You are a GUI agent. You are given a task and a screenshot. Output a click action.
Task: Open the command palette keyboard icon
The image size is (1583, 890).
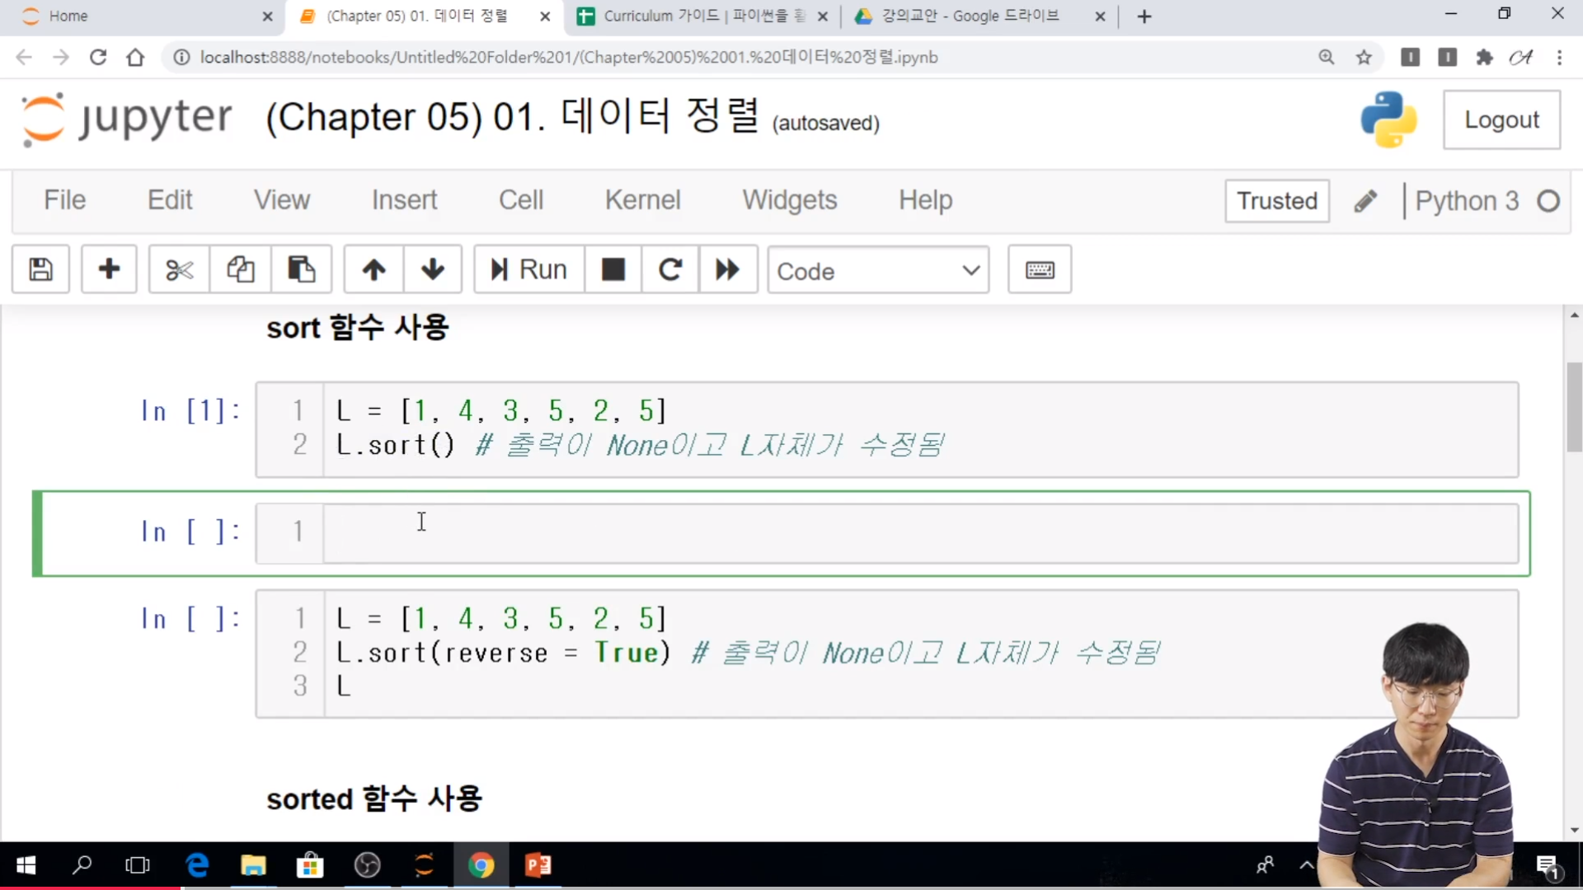pyautogui.click(x=1039, y=269)
